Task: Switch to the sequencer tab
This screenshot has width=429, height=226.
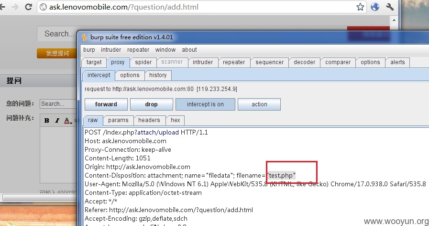Action: (269, 62)
